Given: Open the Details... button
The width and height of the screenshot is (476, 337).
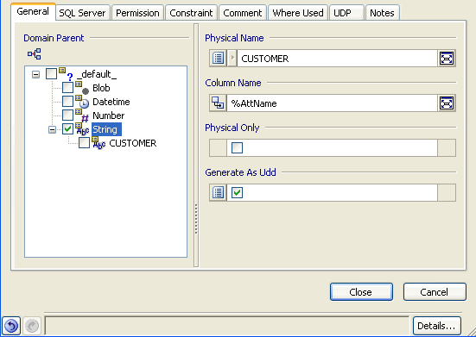Looking at the screenshot, I should point(437,326).
